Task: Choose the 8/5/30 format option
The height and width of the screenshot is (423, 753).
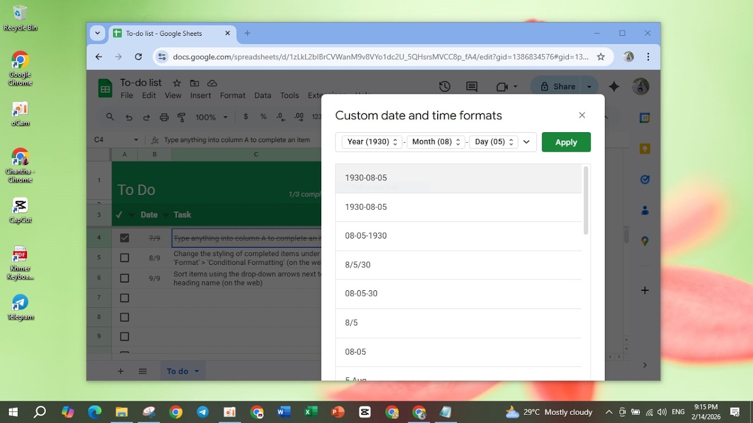Action: [458, 265]
